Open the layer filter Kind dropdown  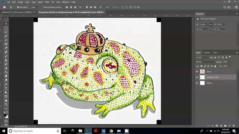202,57
